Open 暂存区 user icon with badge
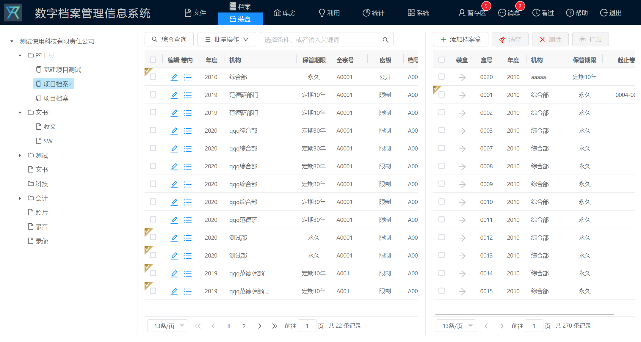 click(x=462, y=13)
